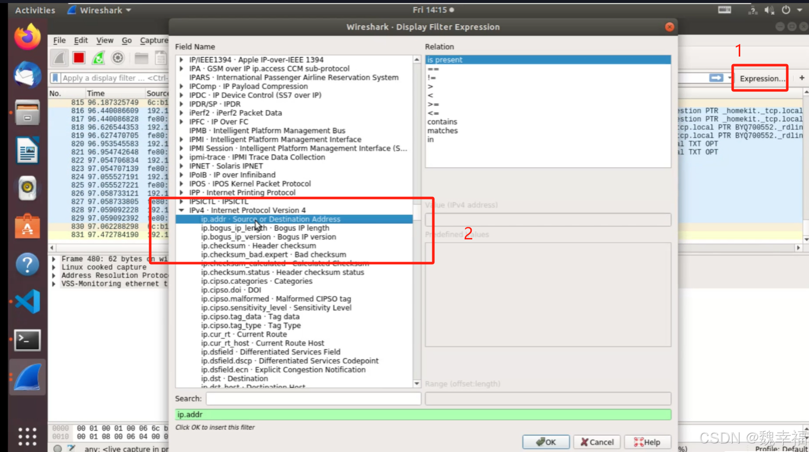Click the Cancel button
809x452 pixels.
[597, 442]
